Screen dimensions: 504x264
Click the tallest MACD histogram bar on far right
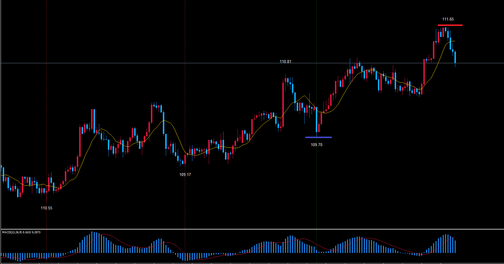(x=445, y=243)
